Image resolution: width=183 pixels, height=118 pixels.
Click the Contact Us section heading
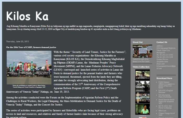point(162,42)
